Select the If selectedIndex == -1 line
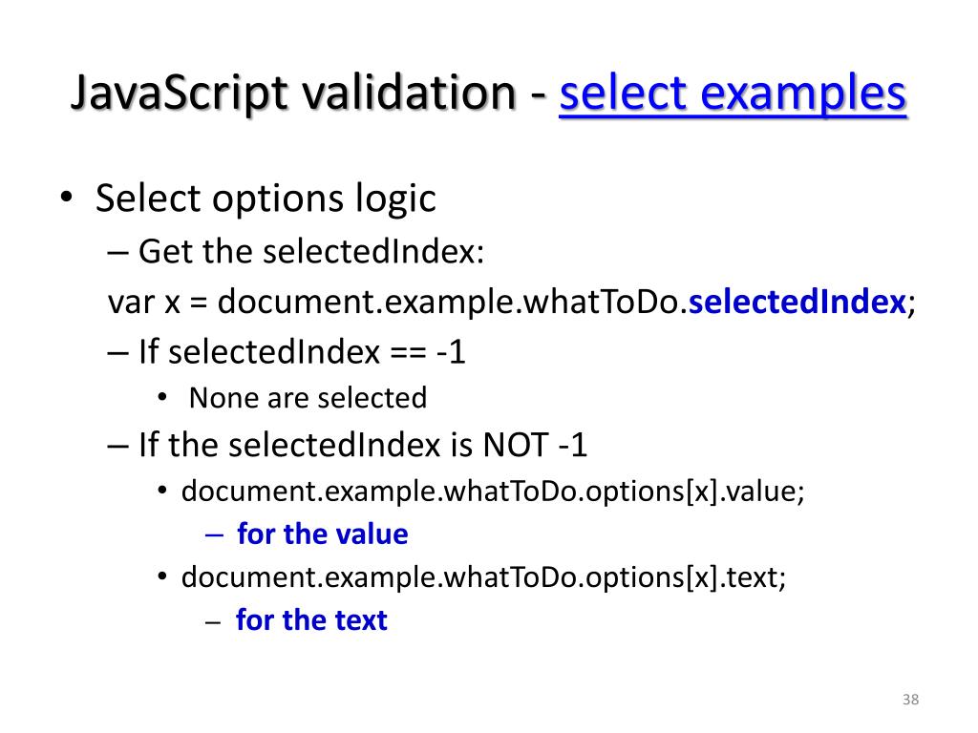Image resolution: width=978 pixels, height=733 pixels. click(x=302, y=351)
